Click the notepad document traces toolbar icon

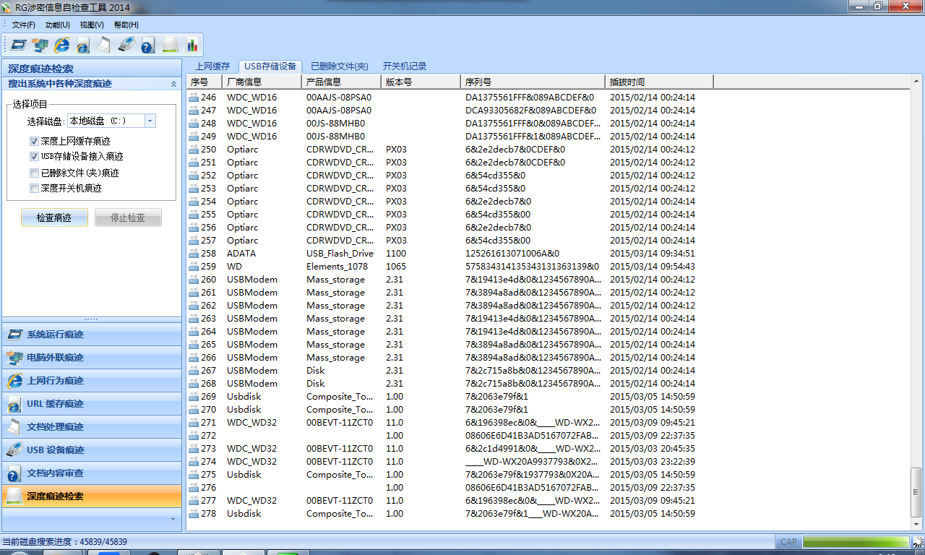pyautogui.click(x=104, y=45)
